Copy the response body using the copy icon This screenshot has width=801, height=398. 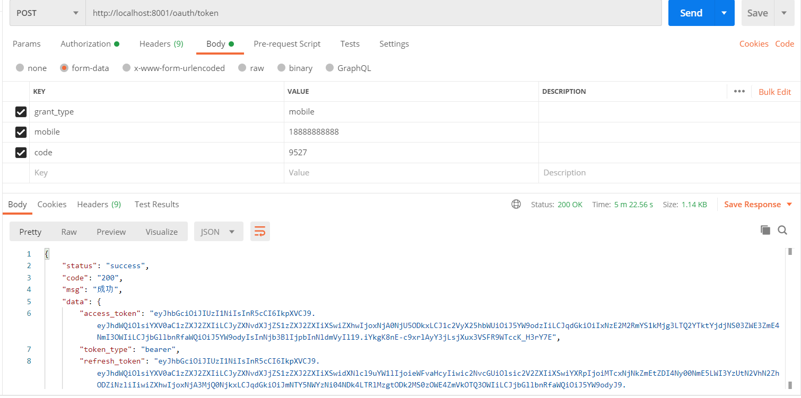pos(765,230)
